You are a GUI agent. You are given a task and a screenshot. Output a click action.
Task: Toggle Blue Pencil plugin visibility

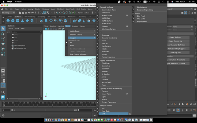point(133,16)
